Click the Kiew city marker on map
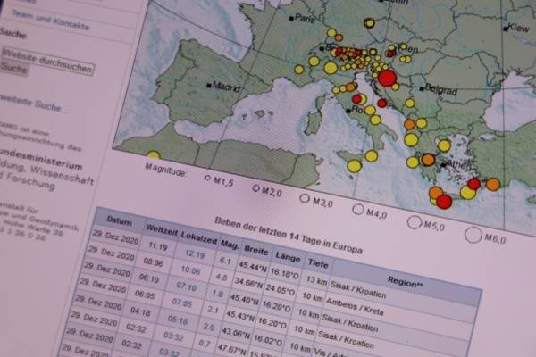Viewport: 536px width, 357px height. pos(506,29)
